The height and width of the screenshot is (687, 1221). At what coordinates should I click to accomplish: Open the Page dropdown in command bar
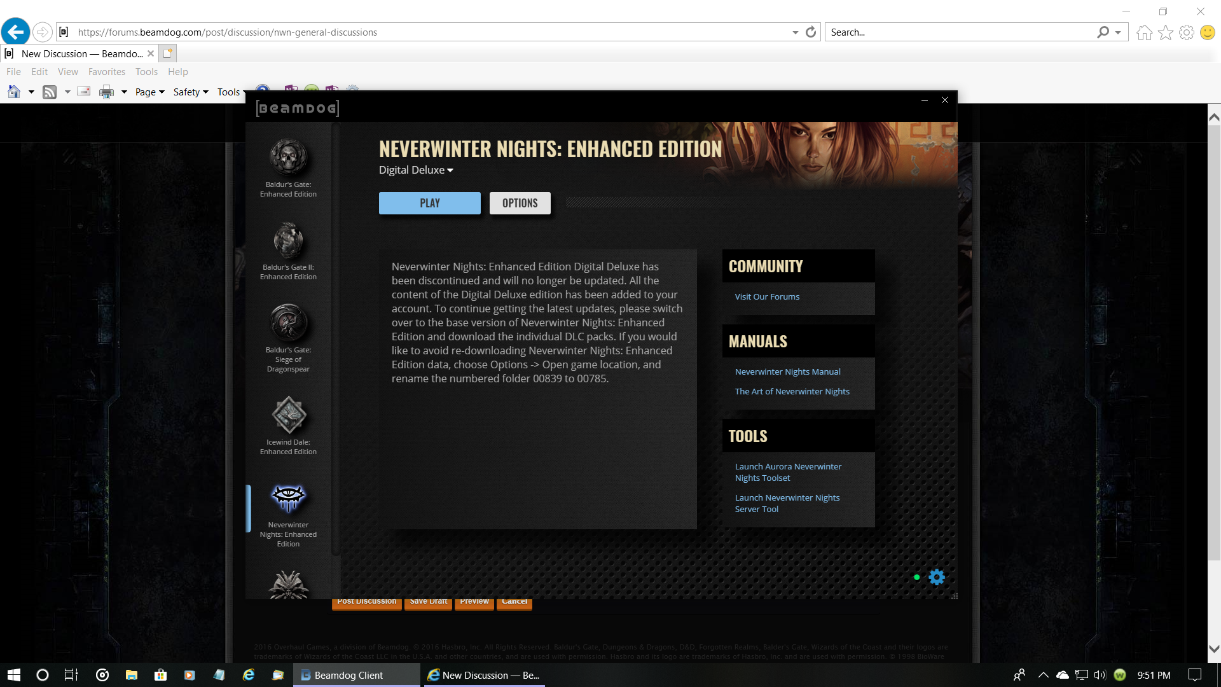149,92
